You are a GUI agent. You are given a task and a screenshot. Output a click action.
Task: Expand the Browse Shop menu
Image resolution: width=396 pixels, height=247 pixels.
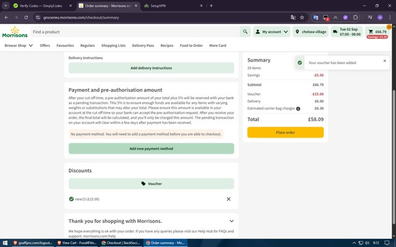point(19,46)
